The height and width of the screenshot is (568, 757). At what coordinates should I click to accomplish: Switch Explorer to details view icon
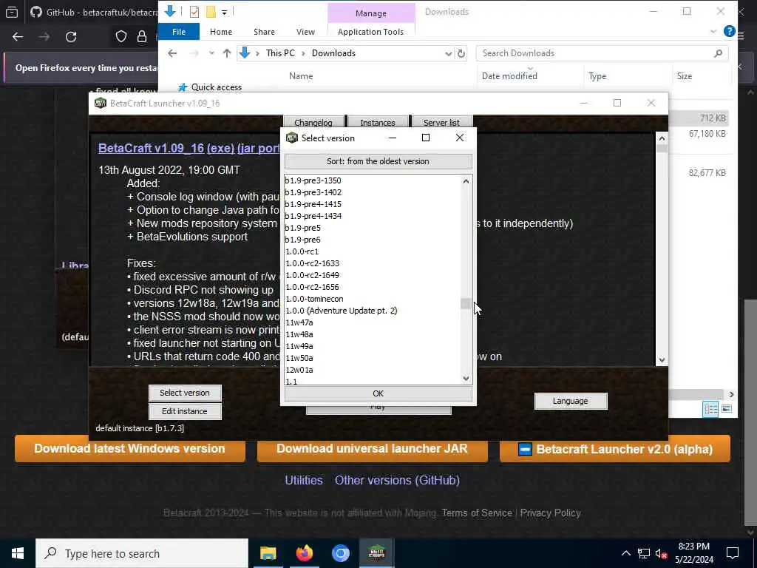point(710,409)
